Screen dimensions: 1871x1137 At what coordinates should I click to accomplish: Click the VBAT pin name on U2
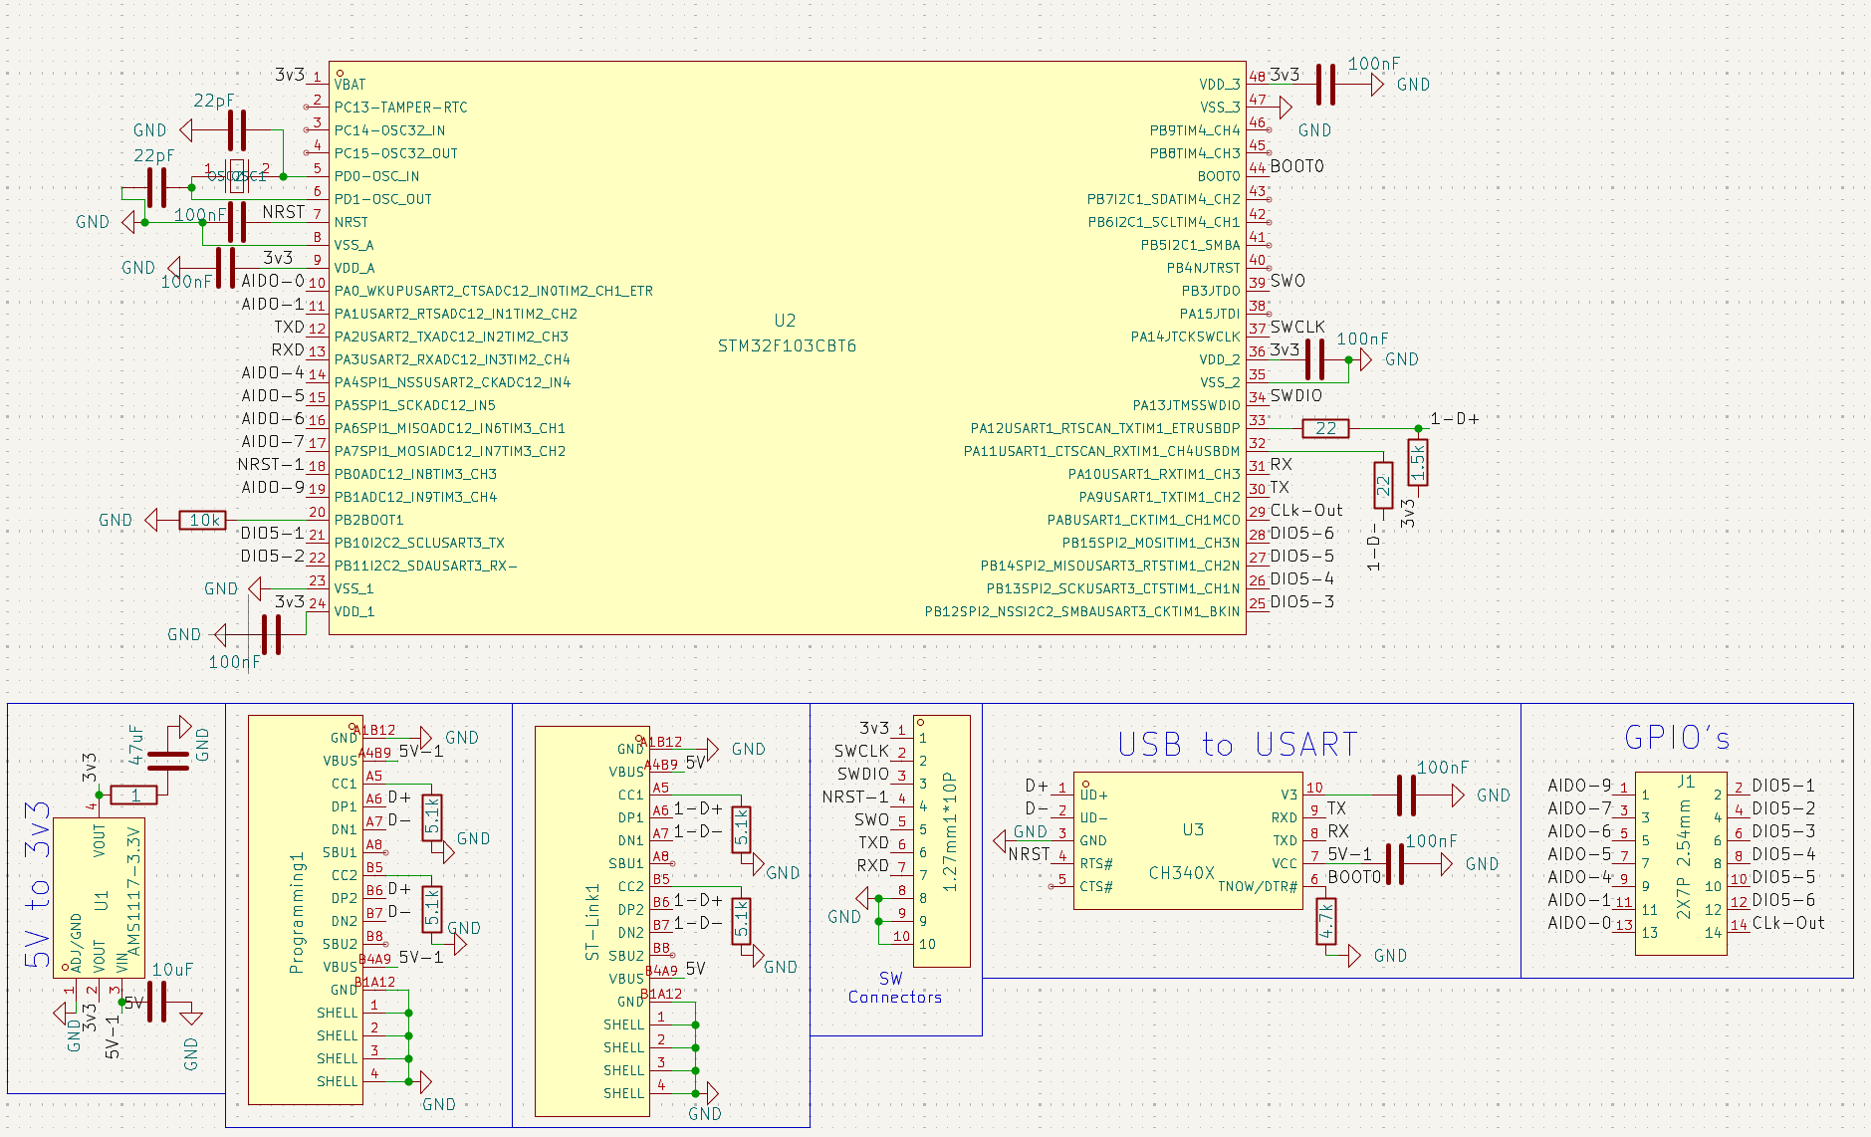[x=351, y=85]
